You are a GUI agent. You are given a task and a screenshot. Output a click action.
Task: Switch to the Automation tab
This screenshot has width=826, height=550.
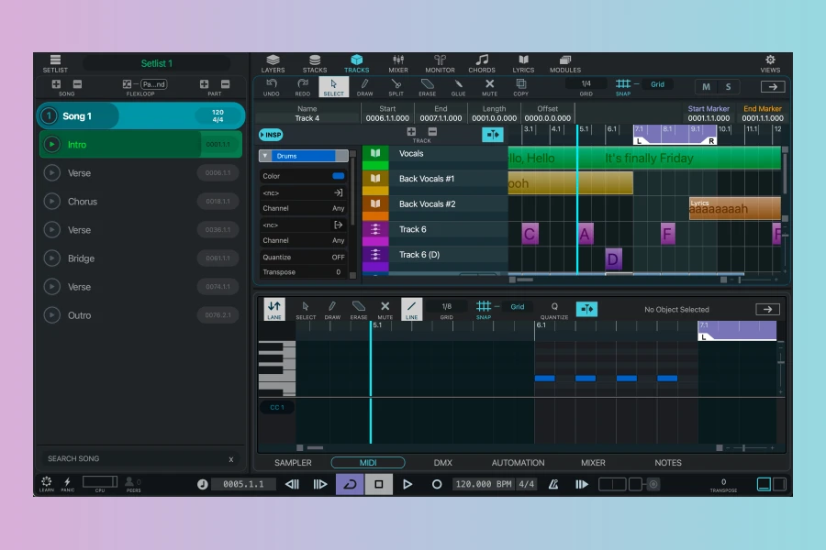pos(518,463)
